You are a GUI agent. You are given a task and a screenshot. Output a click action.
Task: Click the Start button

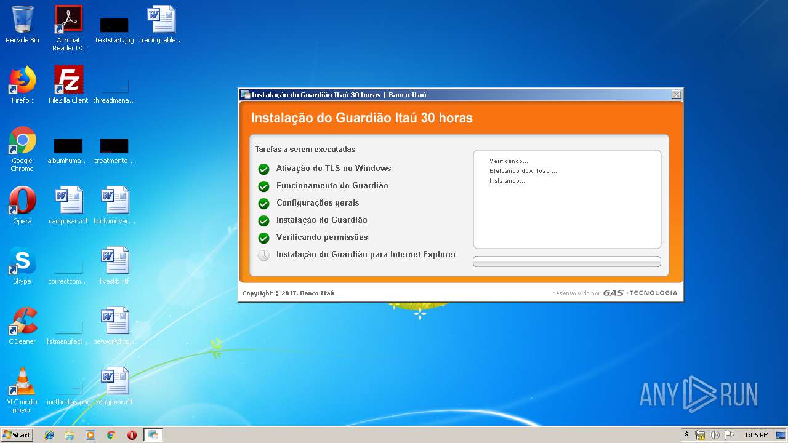[x=17, y=434]
